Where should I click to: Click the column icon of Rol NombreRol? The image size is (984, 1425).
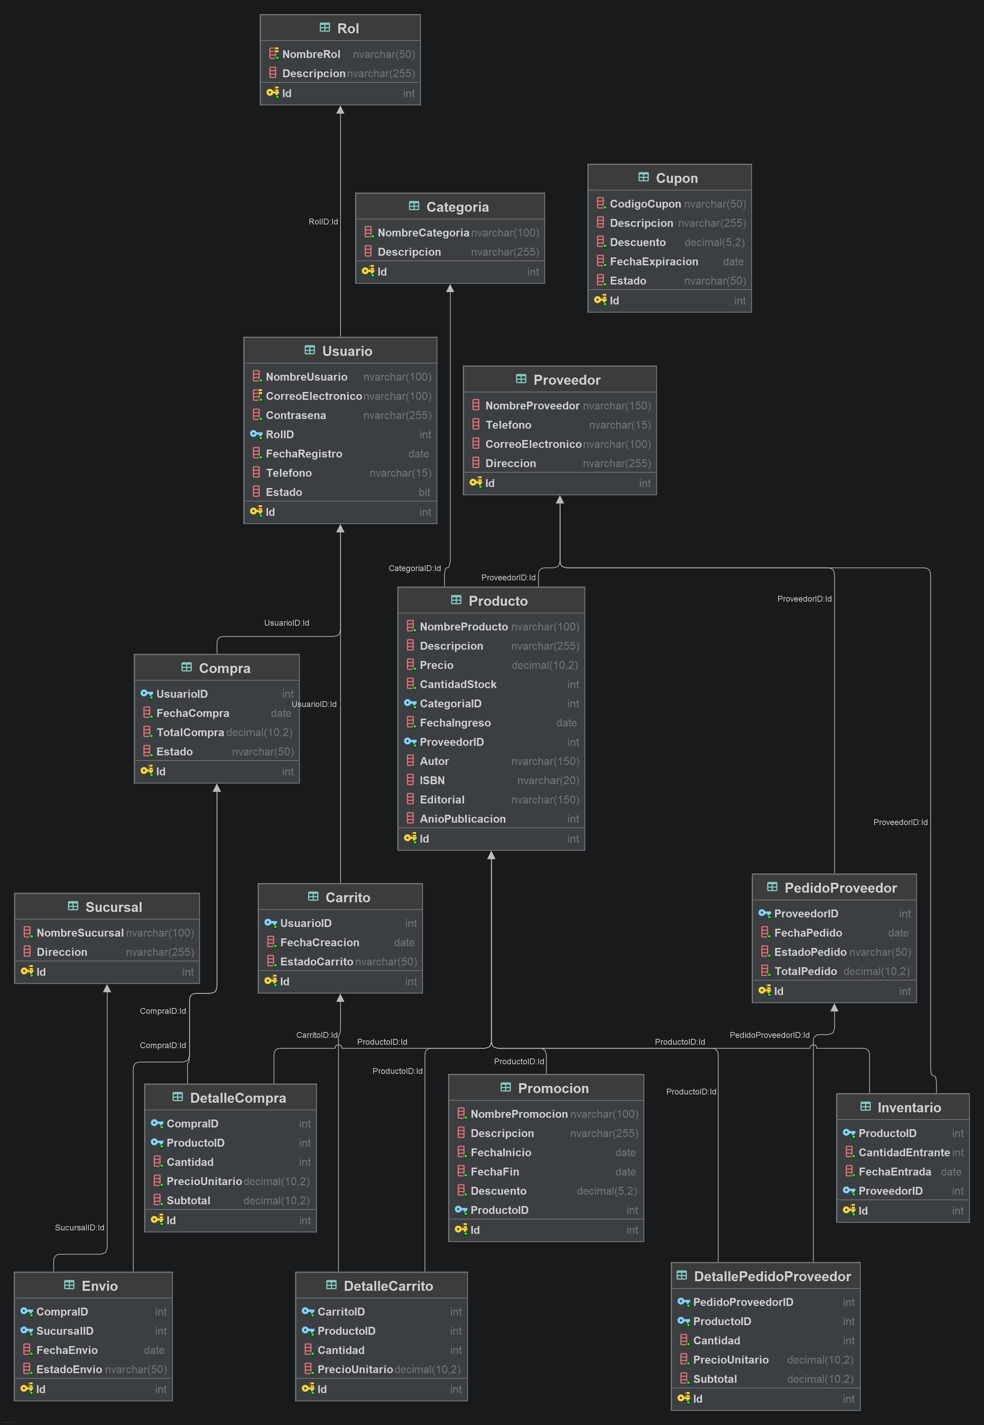tap(273, 54)
